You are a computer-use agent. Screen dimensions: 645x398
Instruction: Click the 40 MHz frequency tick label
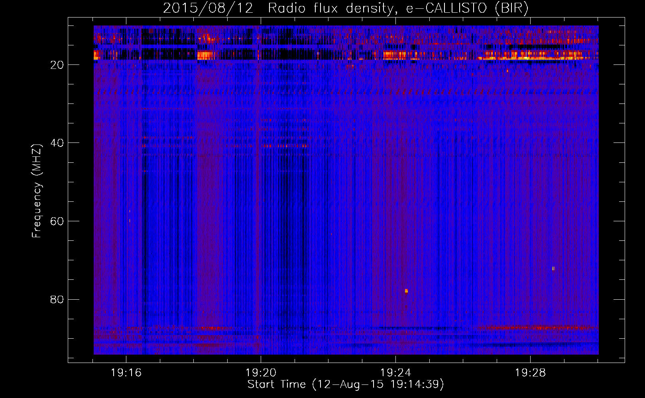pyautogui.click(x=57, y=143)
